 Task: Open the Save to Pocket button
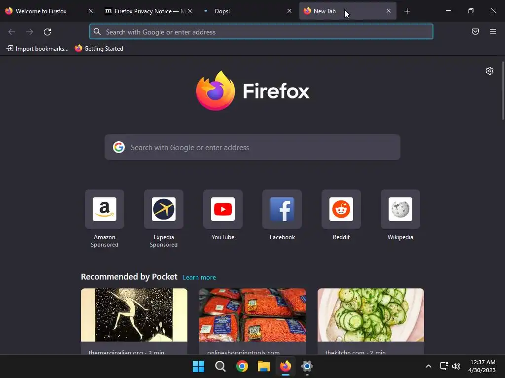[475, 31]
